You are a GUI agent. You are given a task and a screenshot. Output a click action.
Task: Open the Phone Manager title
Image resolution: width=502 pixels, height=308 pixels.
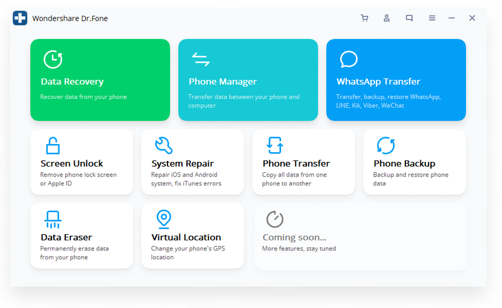point(223,81)
